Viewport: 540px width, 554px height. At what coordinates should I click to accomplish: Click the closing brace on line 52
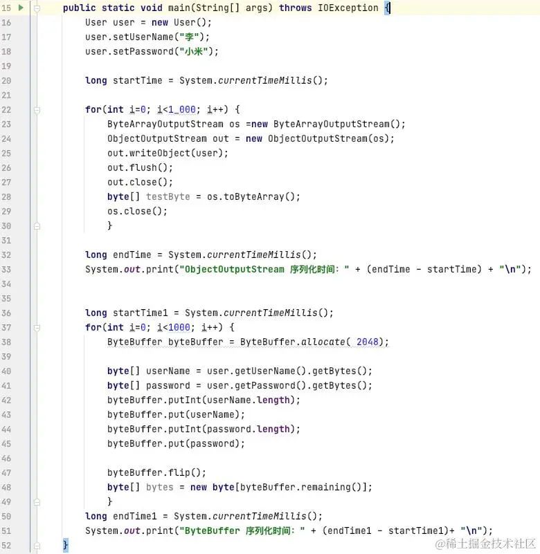[x=65, y=545]
